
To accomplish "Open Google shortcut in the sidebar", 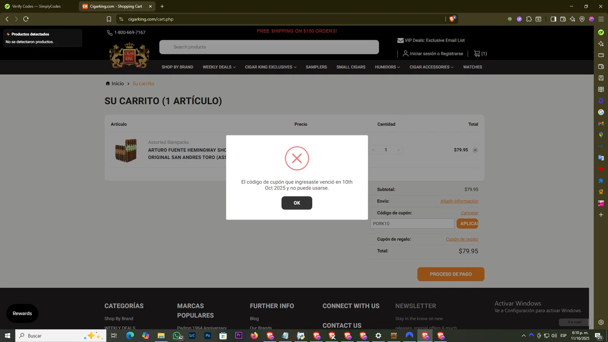I will (601, 112).
